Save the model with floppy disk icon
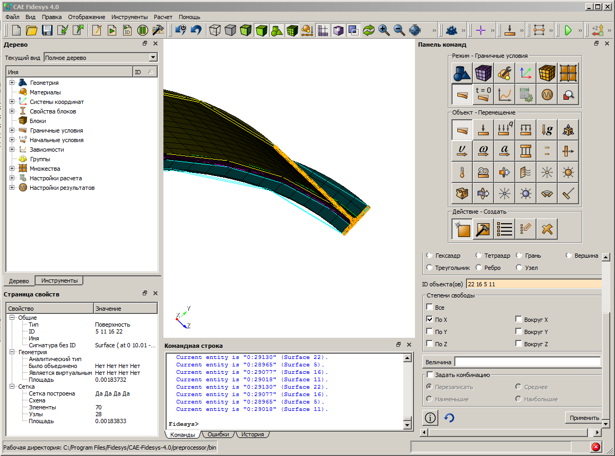The image size is (615, 456). [47, 30]
